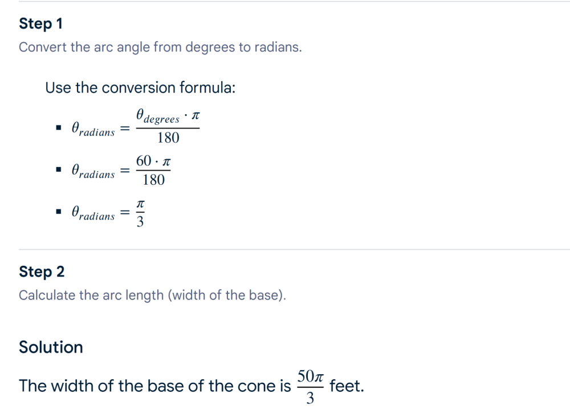Click the 180 denominator of the first formula
This screenshot has height=417, width=570.
168,138
